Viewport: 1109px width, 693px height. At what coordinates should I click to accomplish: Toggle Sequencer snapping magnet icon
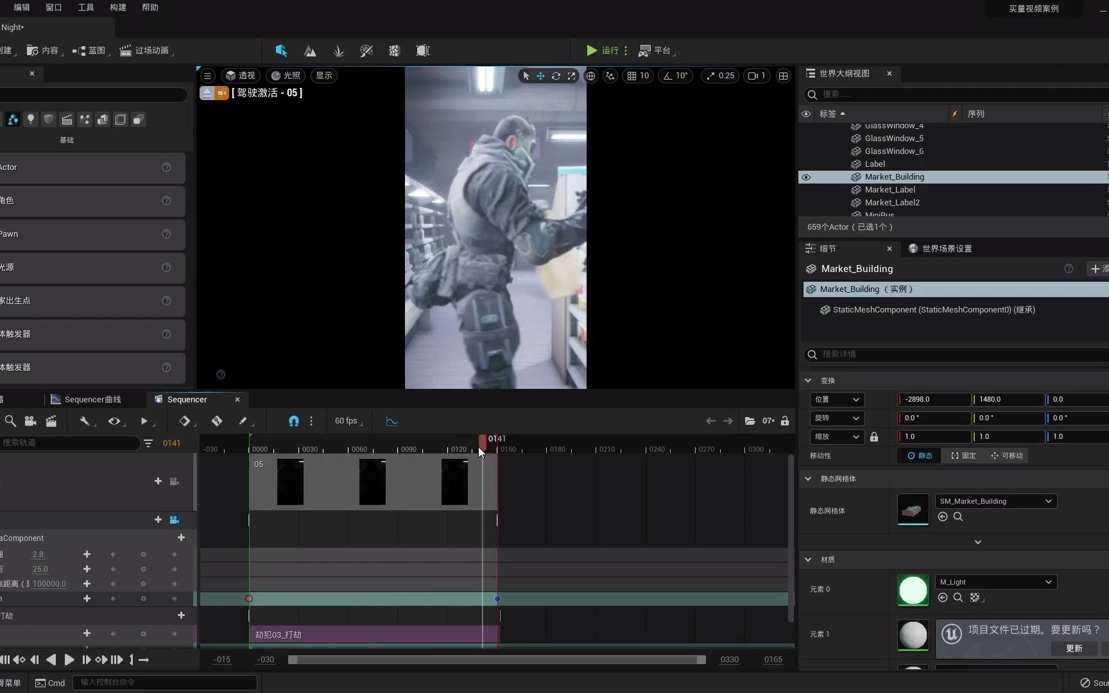[294, 422]
